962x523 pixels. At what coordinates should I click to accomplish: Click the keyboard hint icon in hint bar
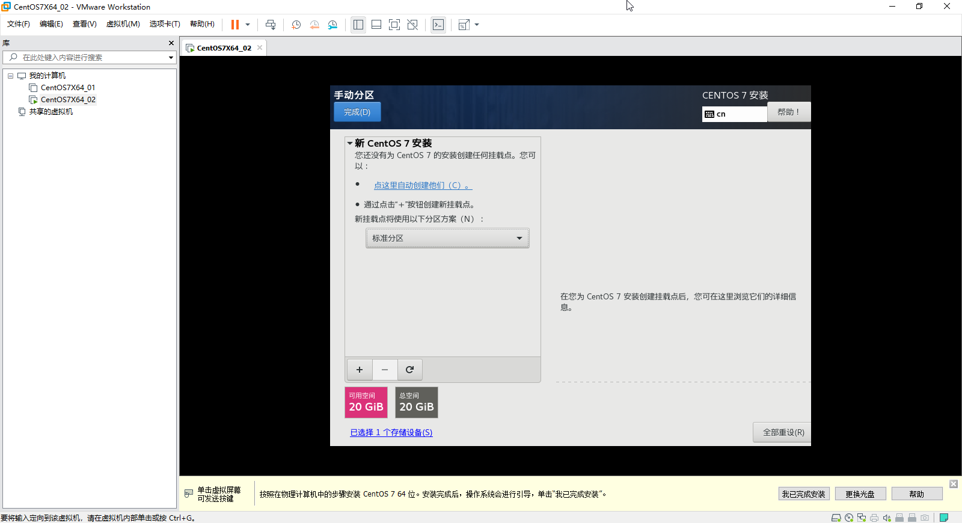coord(189,494)
